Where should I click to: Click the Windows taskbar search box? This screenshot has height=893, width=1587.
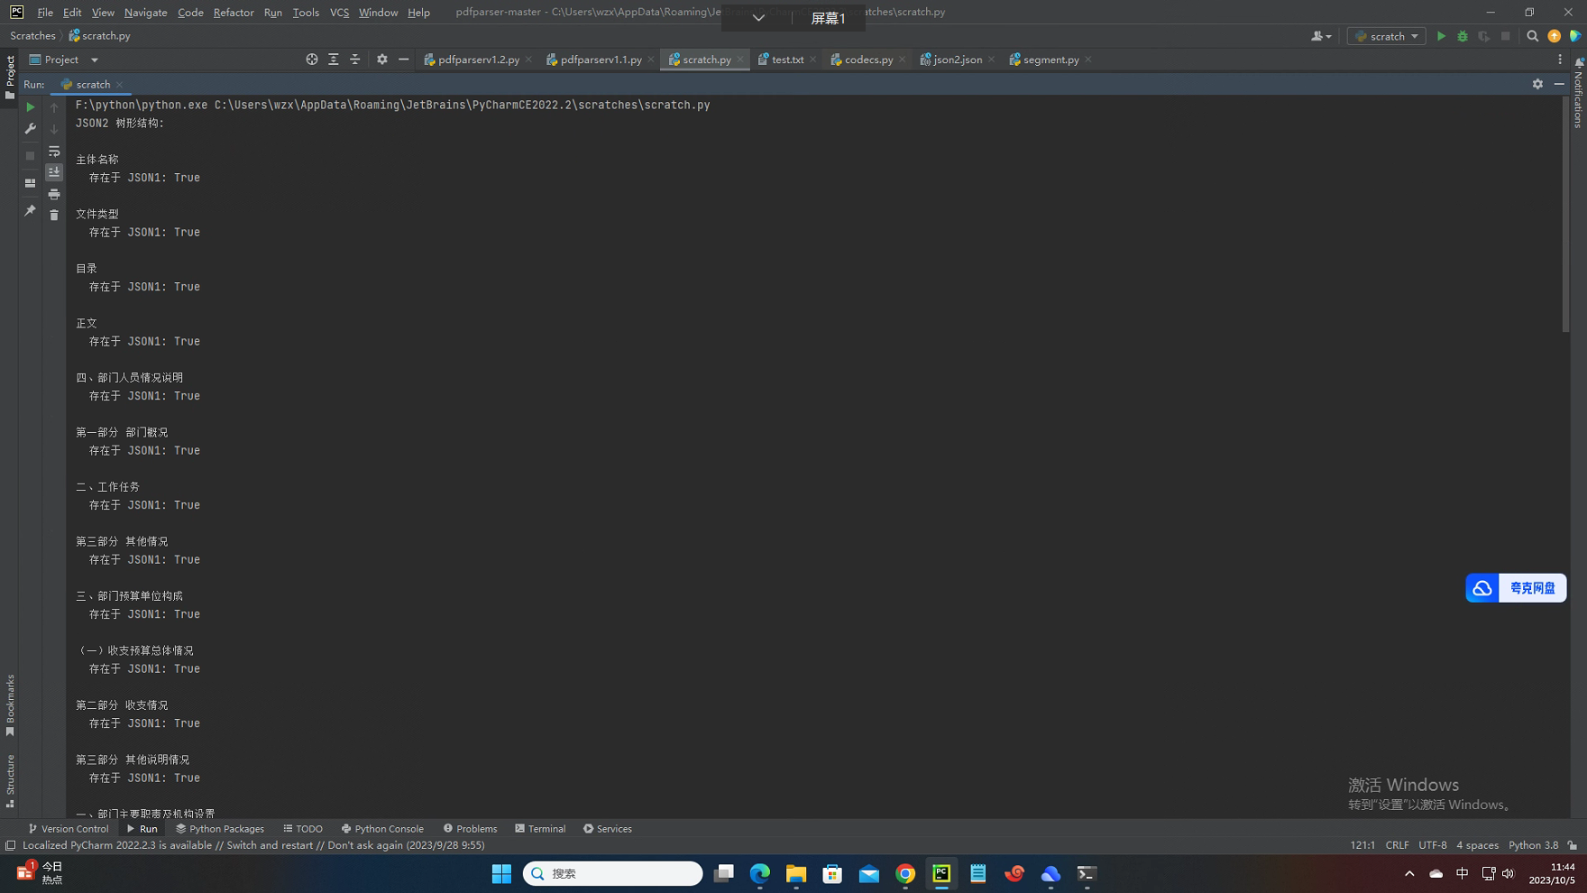click(612, 873)
